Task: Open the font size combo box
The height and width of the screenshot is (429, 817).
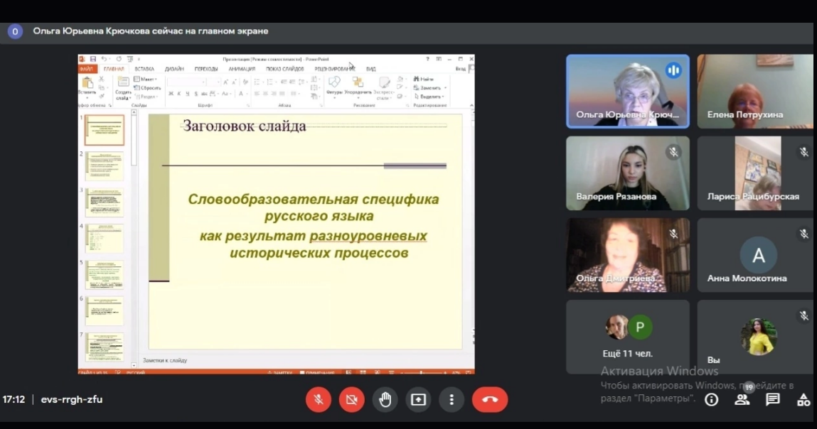Action: point(213,82)
